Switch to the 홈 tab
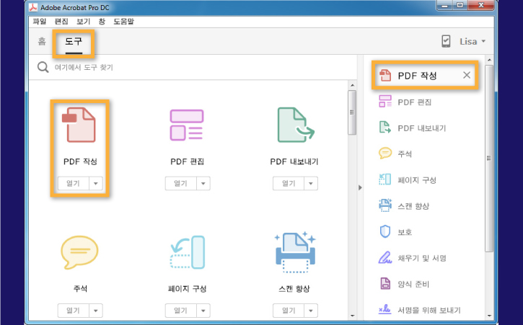The image size is (523, 325). (42, 41)
